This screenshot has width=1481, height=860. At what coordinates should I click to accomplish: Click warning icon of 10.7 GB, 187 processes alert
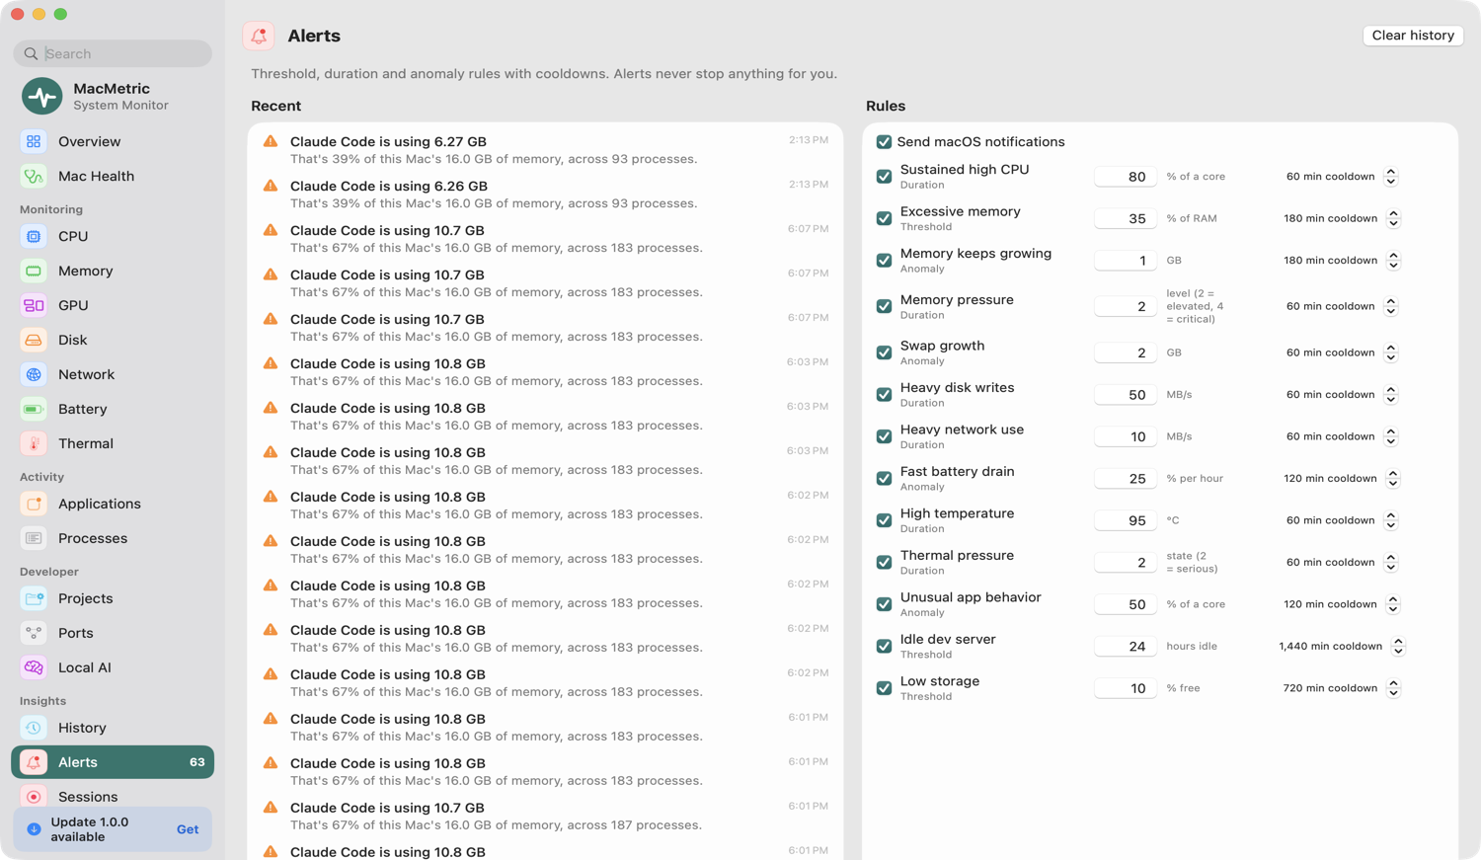coord(270,807)
